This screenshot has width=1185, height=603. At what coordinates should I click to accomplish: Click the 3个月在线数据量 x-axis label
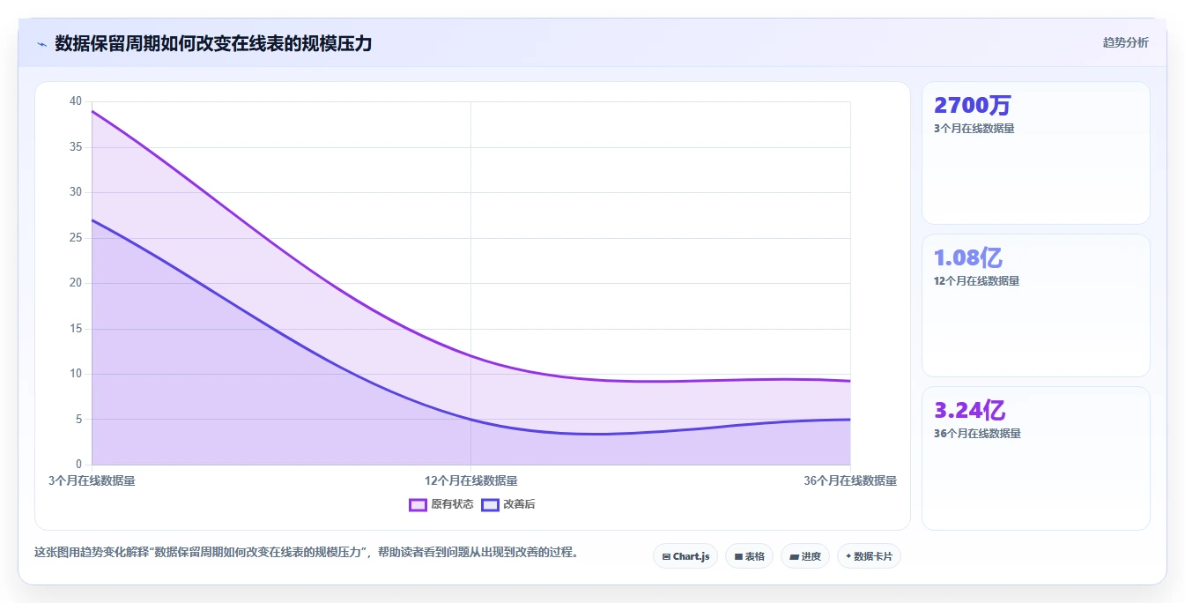point(92,480)
